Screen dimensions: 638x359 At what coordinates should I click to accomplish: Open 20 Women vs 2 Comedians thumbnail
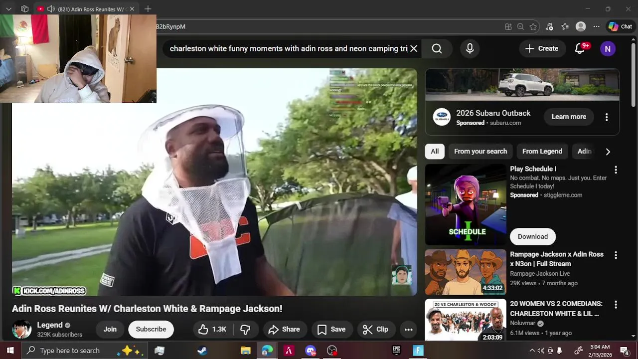click(x=466, y=320)
